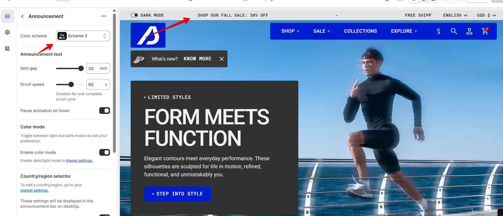Screen dimensions: 503x216
Task: Expand the English language selector
Action: point(455,15)
